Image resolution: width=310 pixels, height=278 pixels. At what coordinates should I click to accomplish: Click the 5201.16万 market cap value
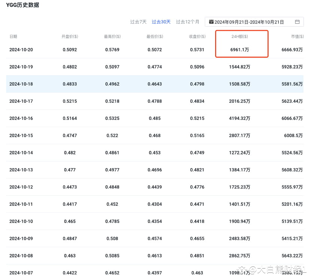click(x=292, y=204)
